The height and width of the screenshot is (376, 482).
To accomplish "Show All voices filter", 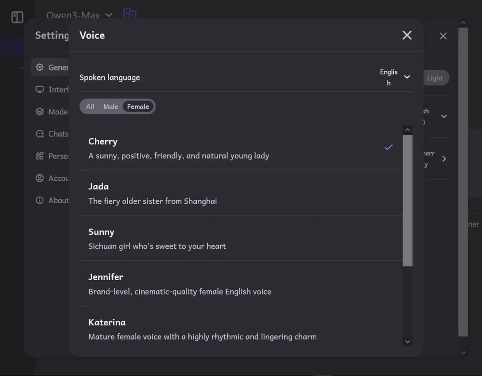I will (x=91, y=106).
